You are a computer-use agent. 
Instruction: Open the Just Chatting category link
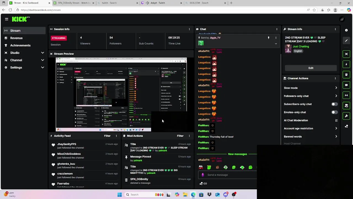click(301, 46)
